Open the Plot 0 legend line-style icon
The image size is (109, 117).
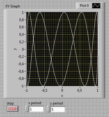point(96,6)
